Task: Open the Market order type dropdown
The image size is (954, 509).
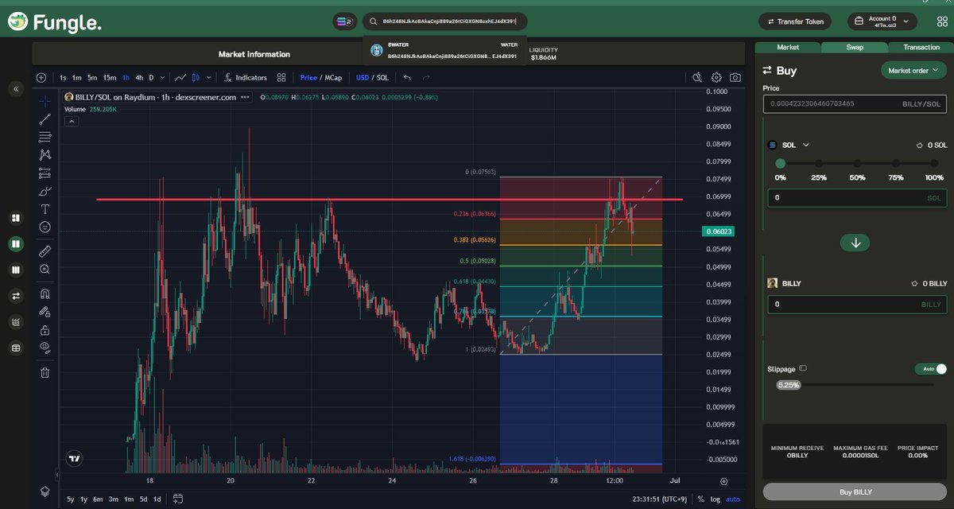Action: [x=914, y=70]
